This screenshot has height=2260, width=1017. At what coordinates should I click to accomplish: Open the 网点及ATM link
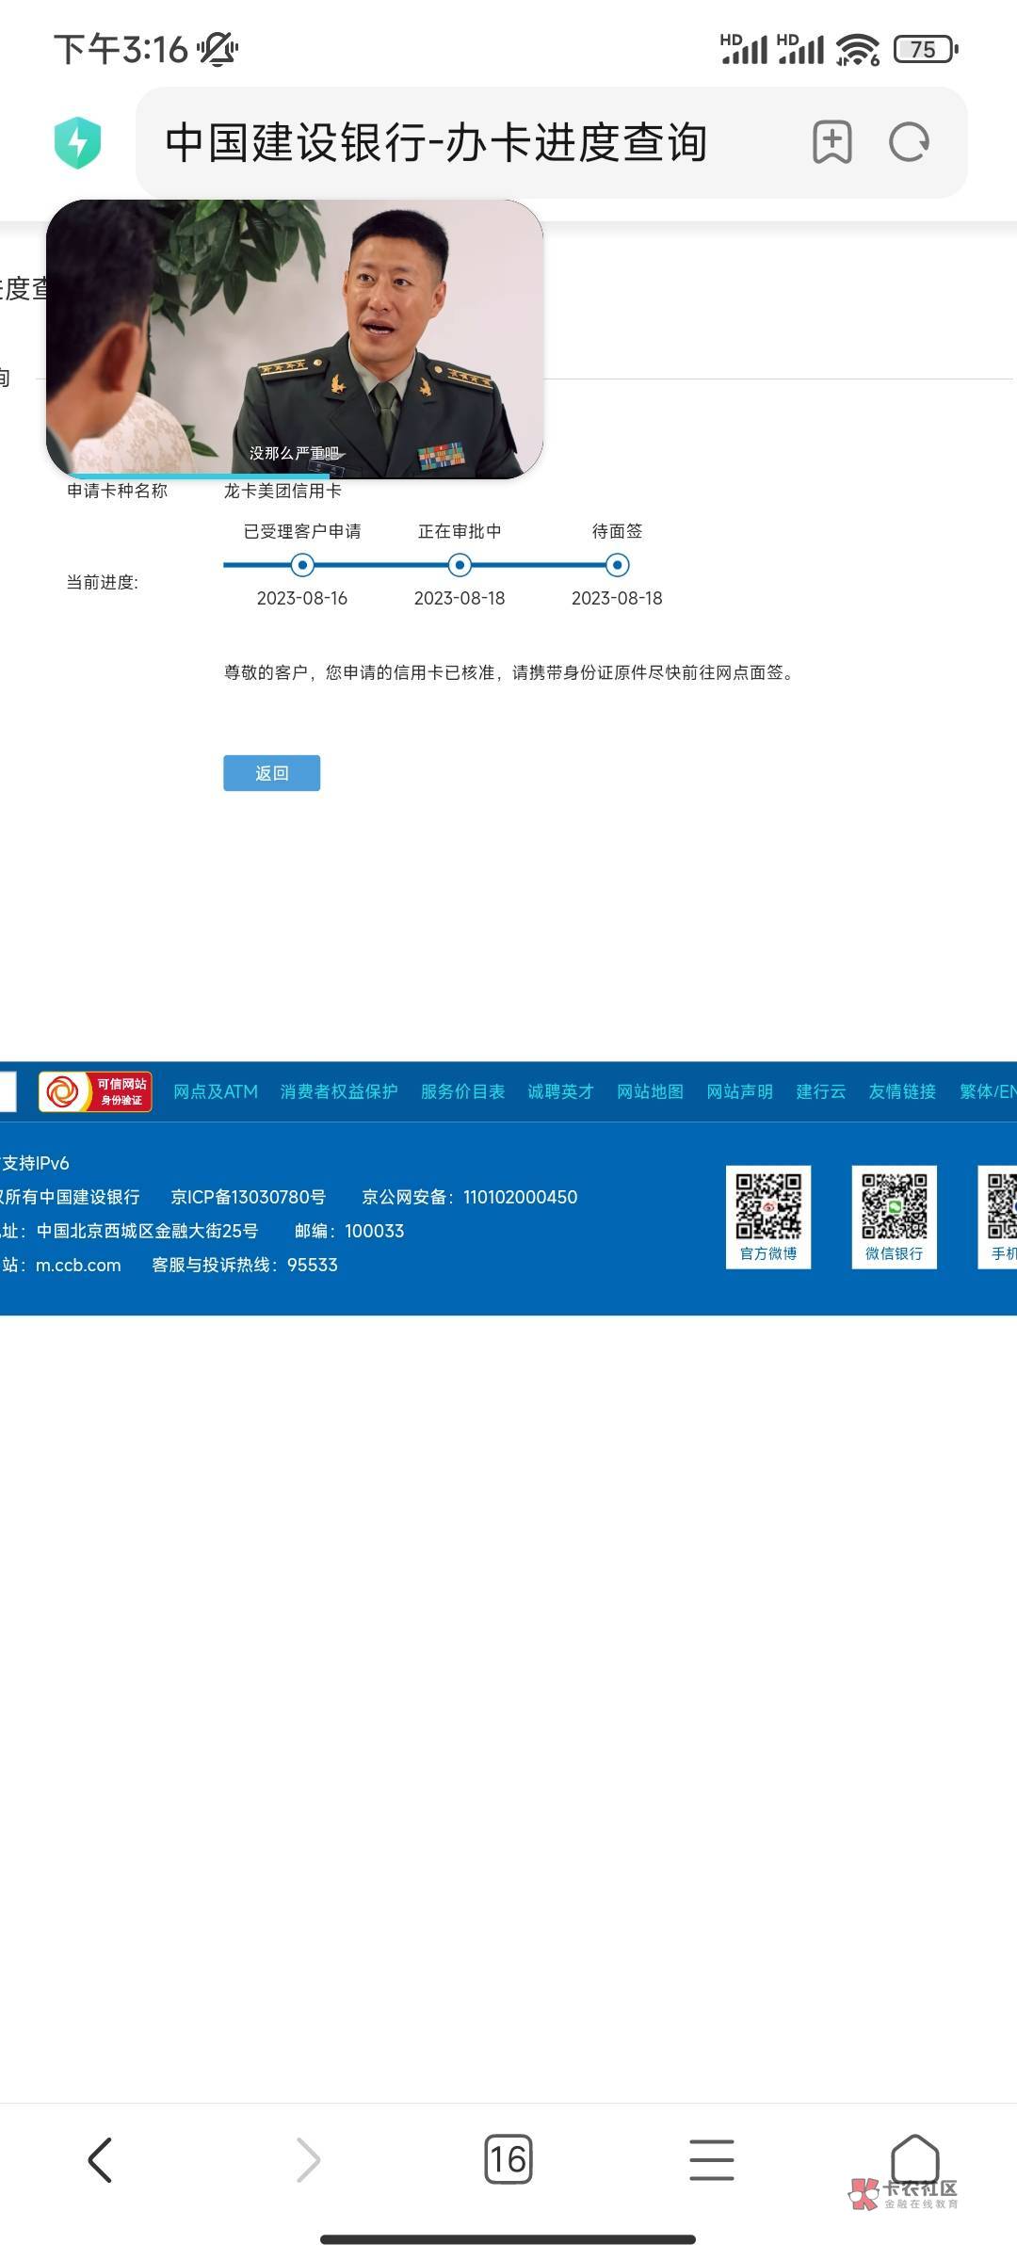(215, 1091)
